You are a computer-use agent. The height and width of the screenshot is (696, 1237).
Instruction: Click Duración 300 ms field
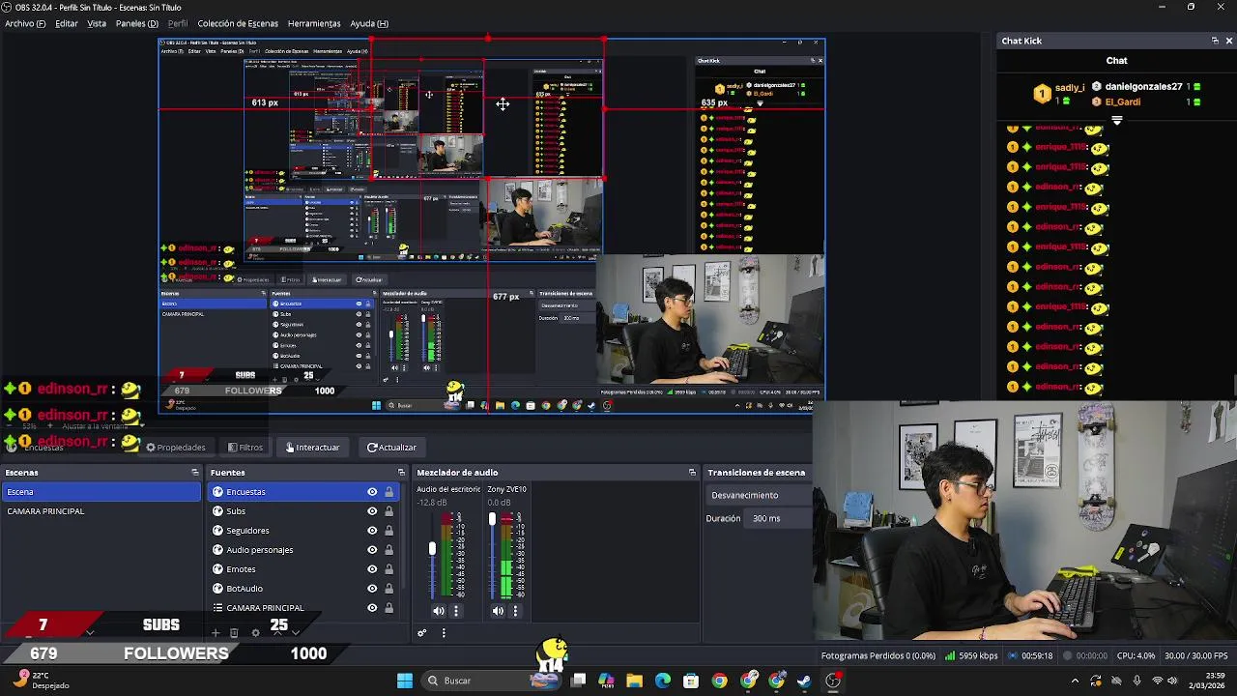click(778, 518)
